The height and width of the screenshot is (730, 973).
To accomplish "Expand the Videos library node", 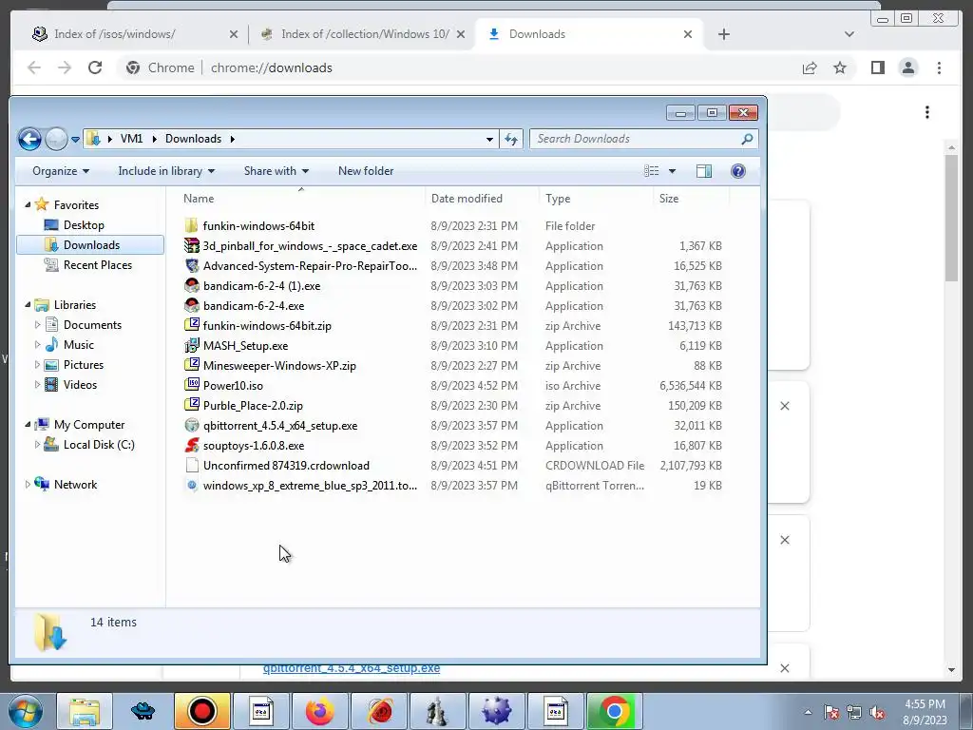I will [x=37, y=384].
